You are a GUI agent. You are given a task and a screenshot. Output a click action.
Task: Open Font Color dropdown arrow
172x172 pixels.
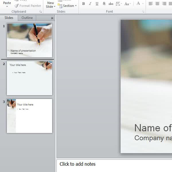click(x=143, y=4)
